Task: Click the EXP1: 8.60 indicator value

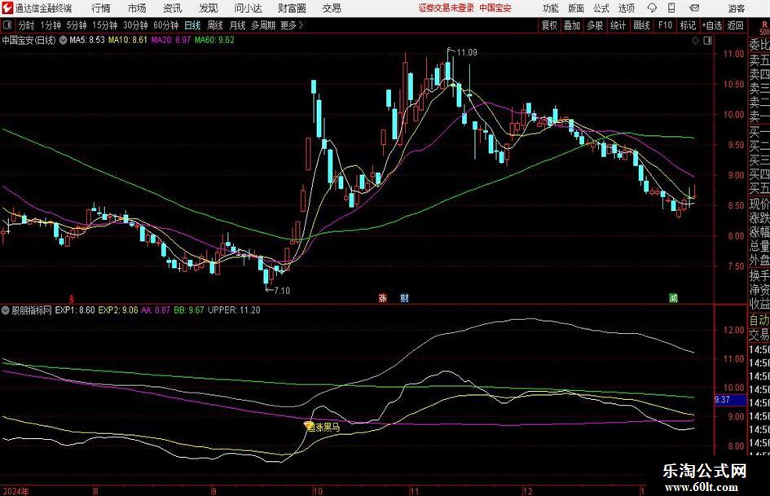Action: 75,309
